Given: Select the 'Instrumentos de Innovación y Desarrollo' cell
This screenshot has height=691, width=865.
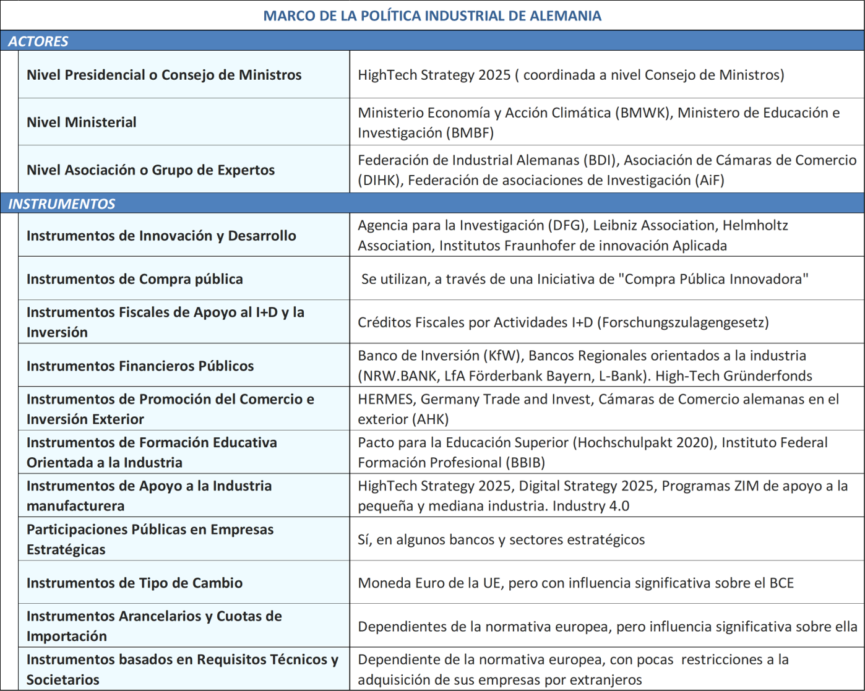Looking at the screenshot, I should [x=161, y=236].
